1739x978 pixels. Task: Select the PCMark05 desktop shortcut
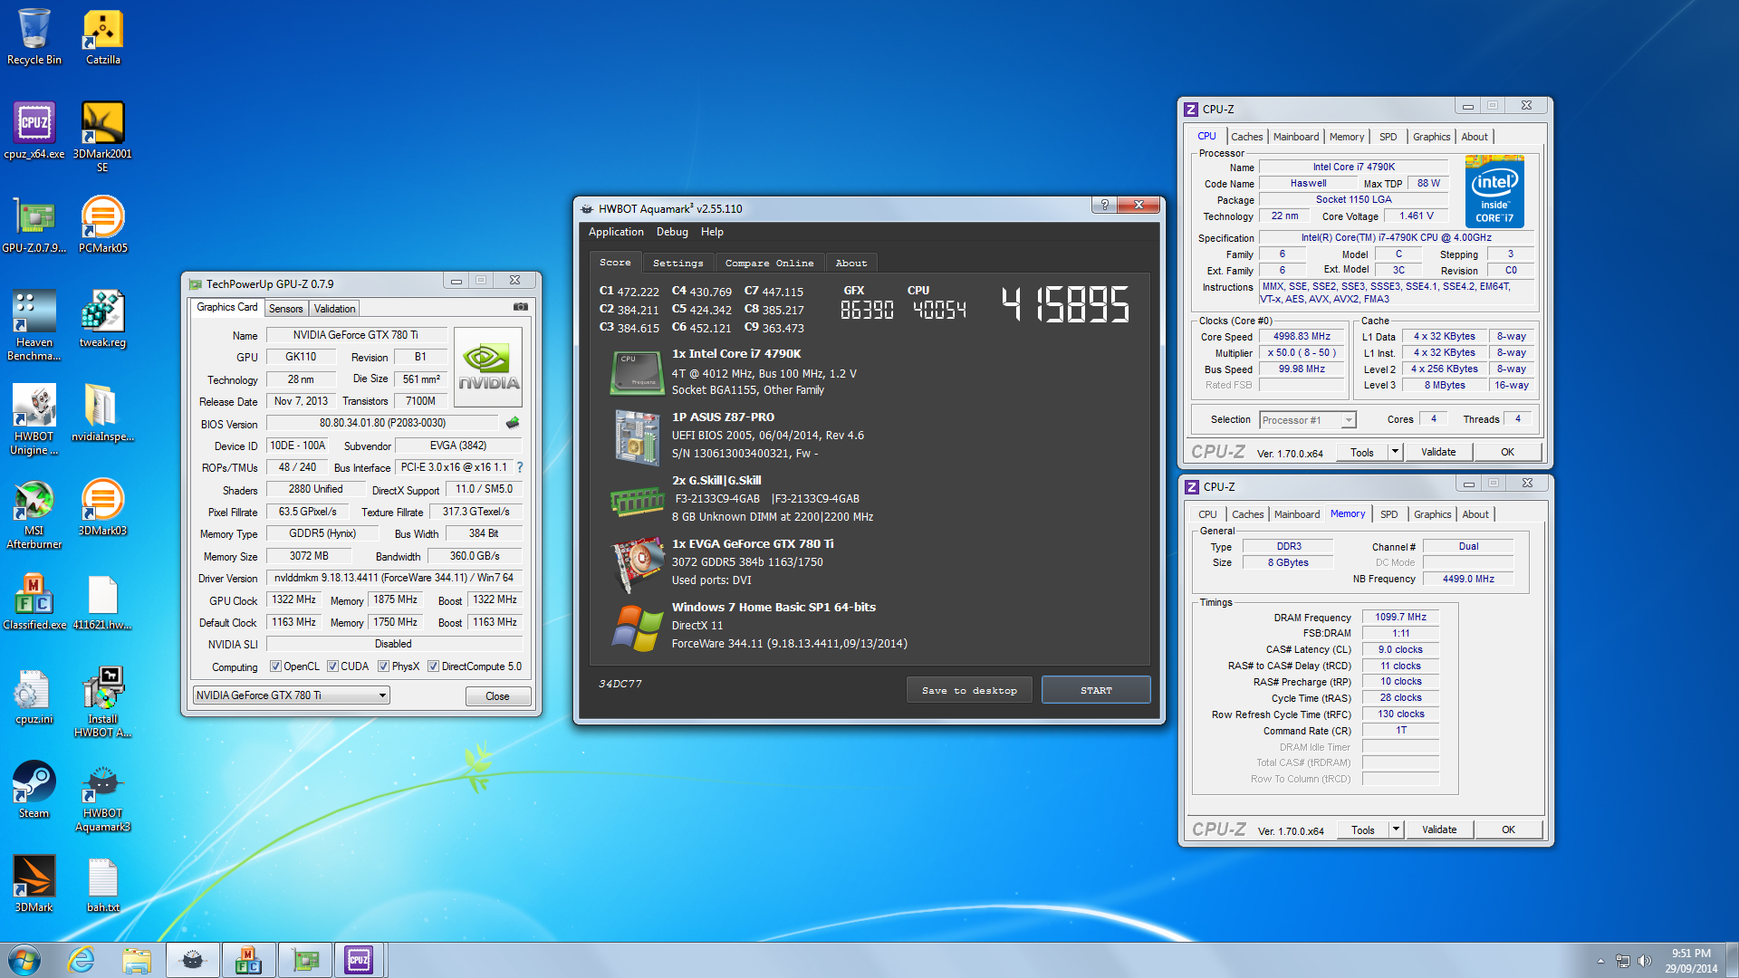click(x=102, y=225)
